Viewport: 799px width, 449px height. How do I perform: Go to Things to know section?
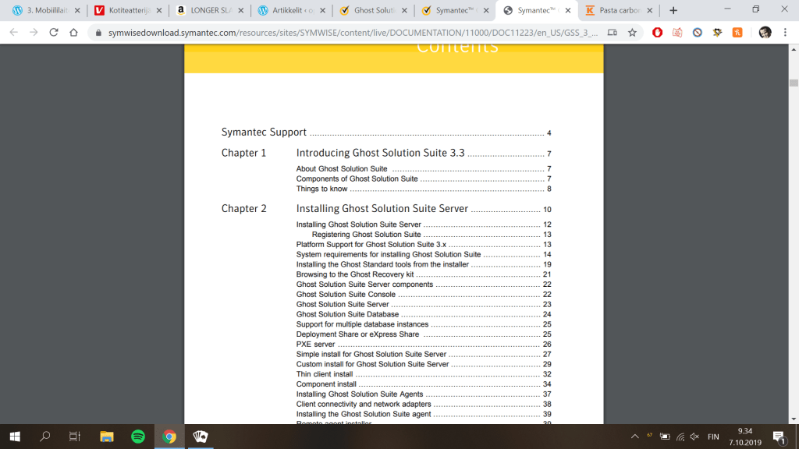[x=321, y=189]
